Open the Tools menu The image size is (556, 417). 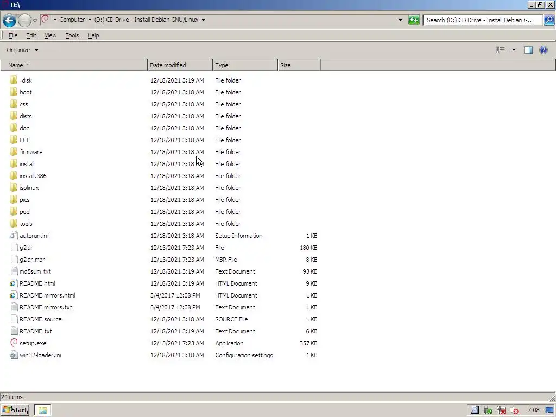pos(72,35)
